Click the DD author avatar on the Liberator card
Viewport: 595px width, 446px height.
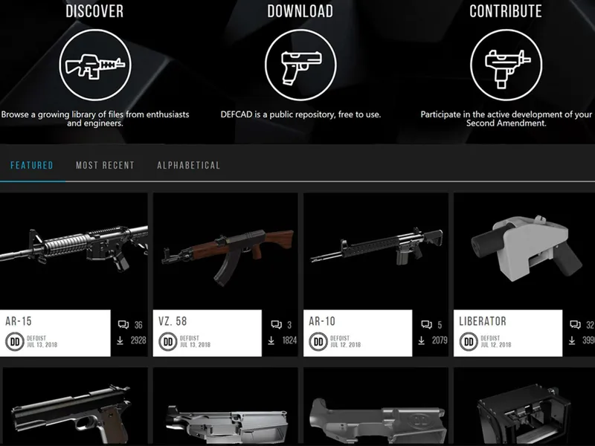click(469, 342)
